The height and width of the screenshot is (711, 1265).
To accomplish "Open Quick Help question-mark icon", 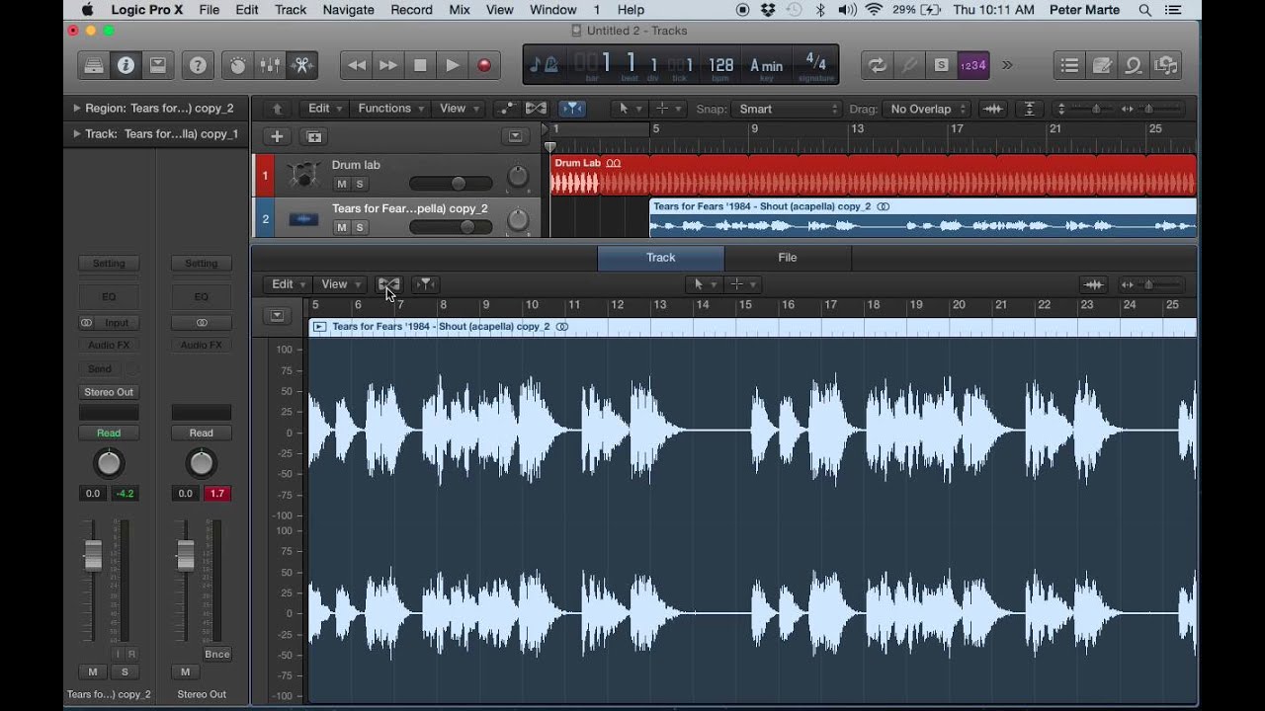I will pos(198,66).
